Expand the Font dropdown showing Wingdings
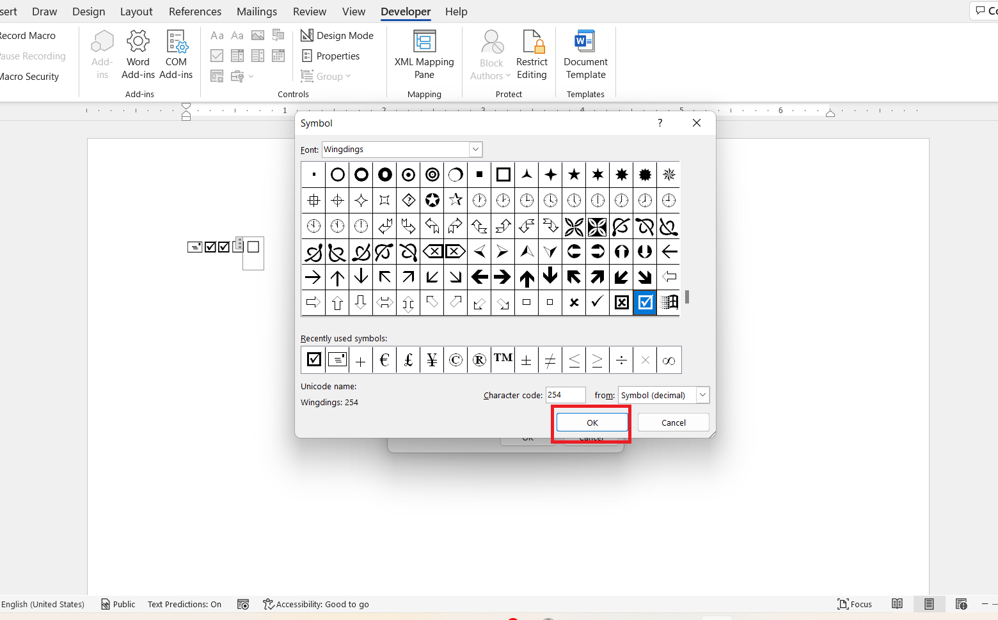Viewport: 998px width, 620px height. pyautogui.click(x=475, y=150)
